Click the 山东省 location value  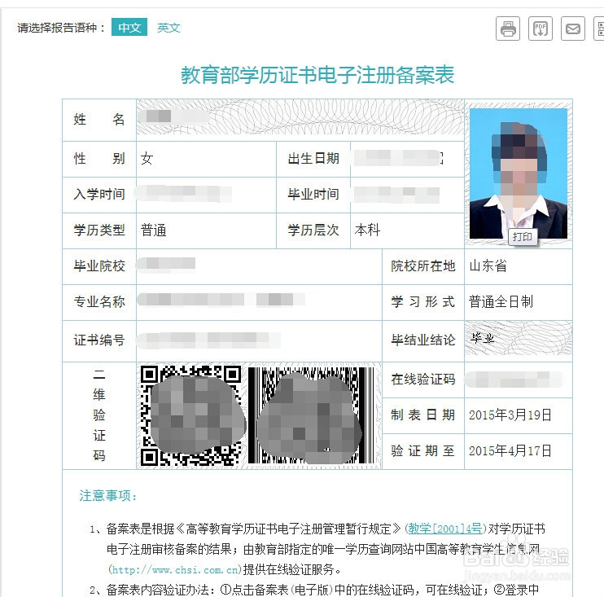(x=488, y=266)
